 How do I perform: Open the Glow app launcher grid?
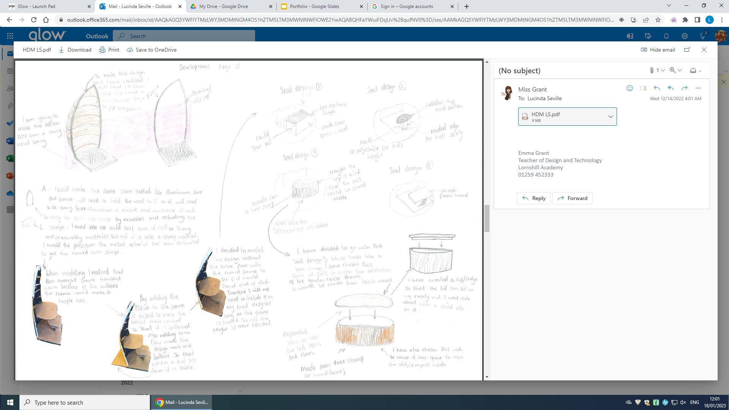click(x=10, y=36)
